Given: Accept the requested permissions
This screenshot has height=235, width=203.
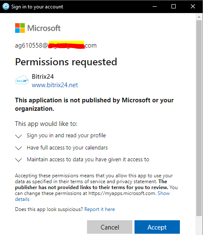Looking at the screenshot, I should pos(157,227).
